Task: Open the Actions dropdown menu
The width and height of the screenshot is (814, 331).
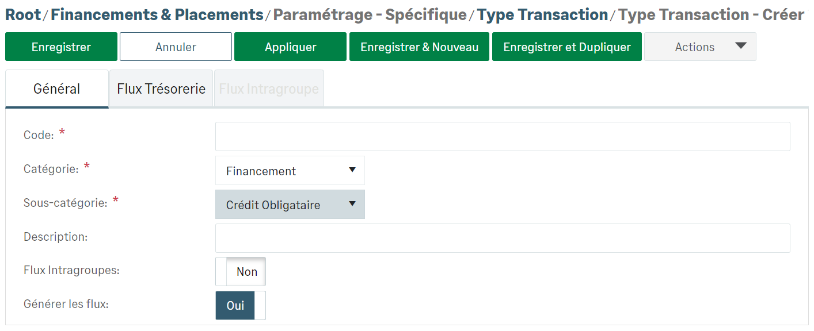Action: [x=695, y=47]
